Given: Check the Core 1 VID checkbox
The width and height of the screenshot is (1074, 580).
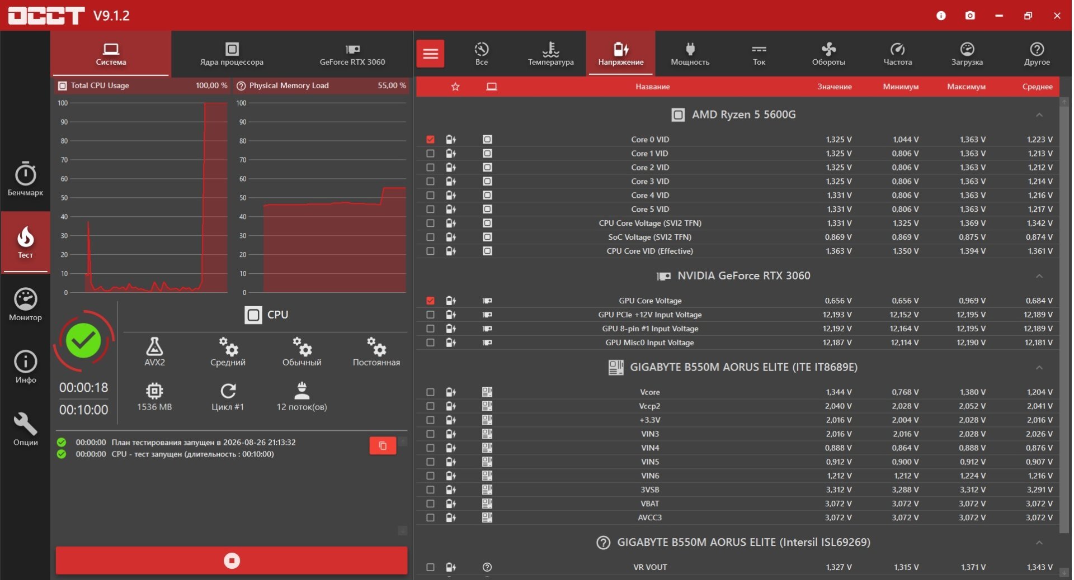Looking at the screenshot, I should [x=430, y=153].
